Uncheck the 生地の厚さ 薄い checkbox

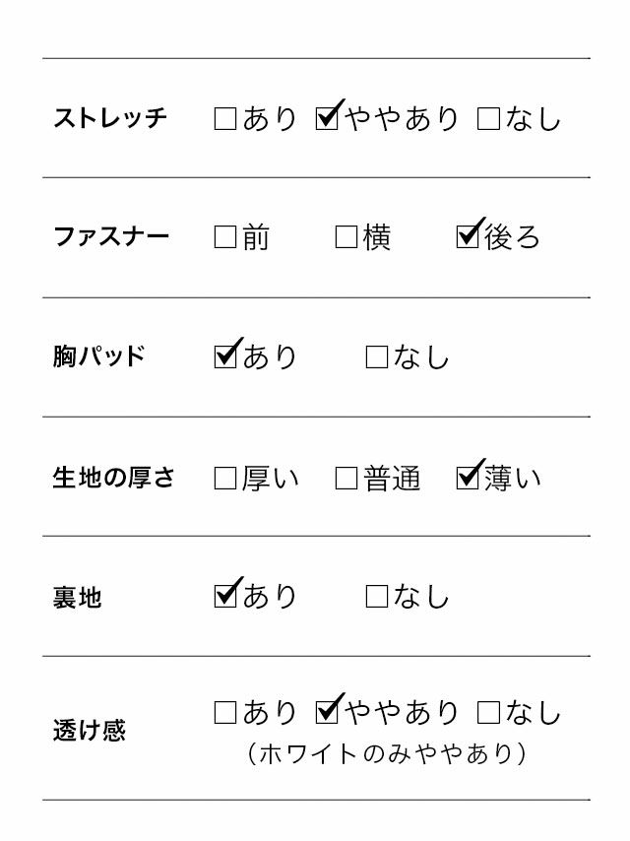(x=469, y=478)
